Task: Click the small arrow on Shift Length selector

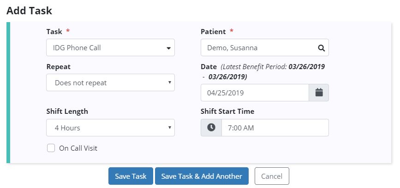Action: click(169, 128)
